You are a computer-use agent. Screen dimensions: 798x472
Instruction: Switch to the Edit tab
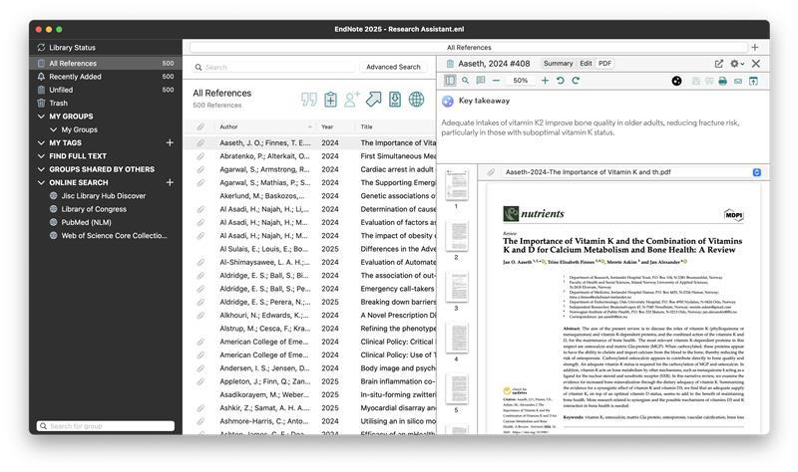(586, 64)
